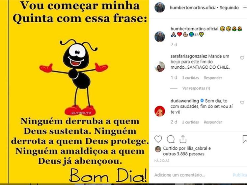Screen dimensions: 247x185
Task: View the 3 curtidas on the first comment
Action: 190,78
